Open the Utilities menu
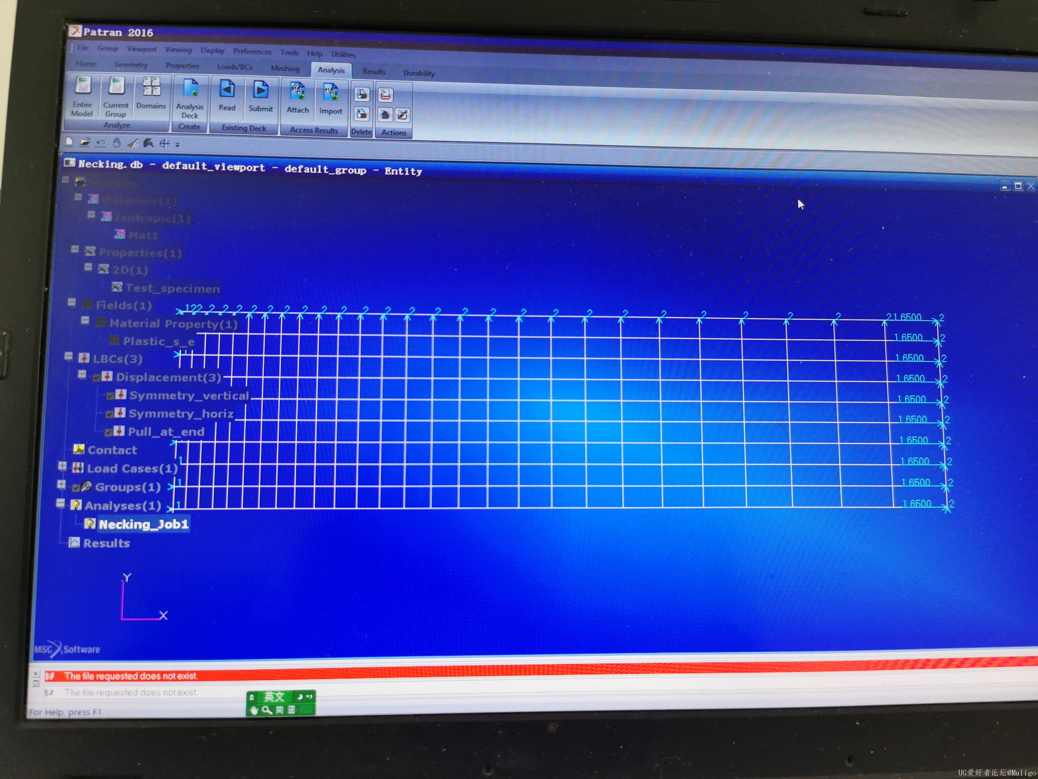The width and height of the screenshot is (1038, 779). coord(344,54)
